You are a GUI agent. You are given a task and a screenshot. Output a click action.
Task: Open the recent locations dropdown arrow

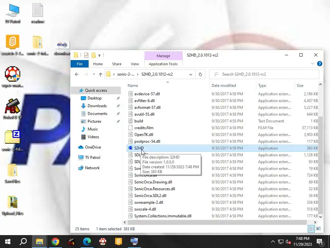[94, 74]
